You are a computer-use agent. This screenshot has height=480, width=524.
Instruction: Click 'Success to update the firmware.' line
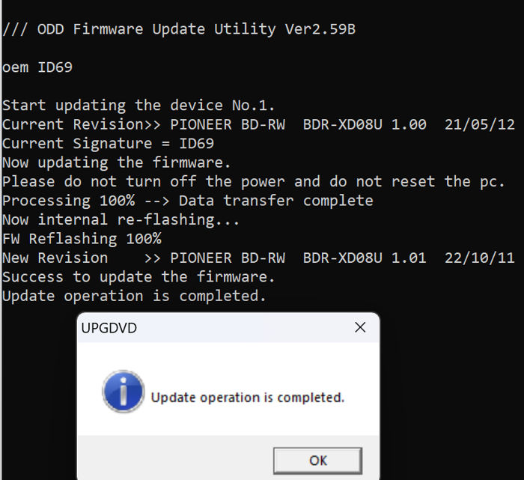click(x=138, y=277)
